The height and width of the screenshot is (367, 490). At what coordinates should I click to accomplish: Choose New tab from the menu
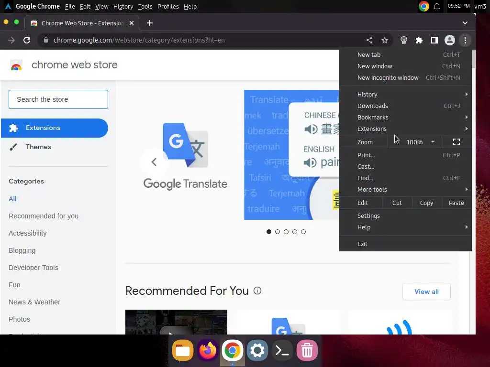pyautogui.click(x=405, y=54)
